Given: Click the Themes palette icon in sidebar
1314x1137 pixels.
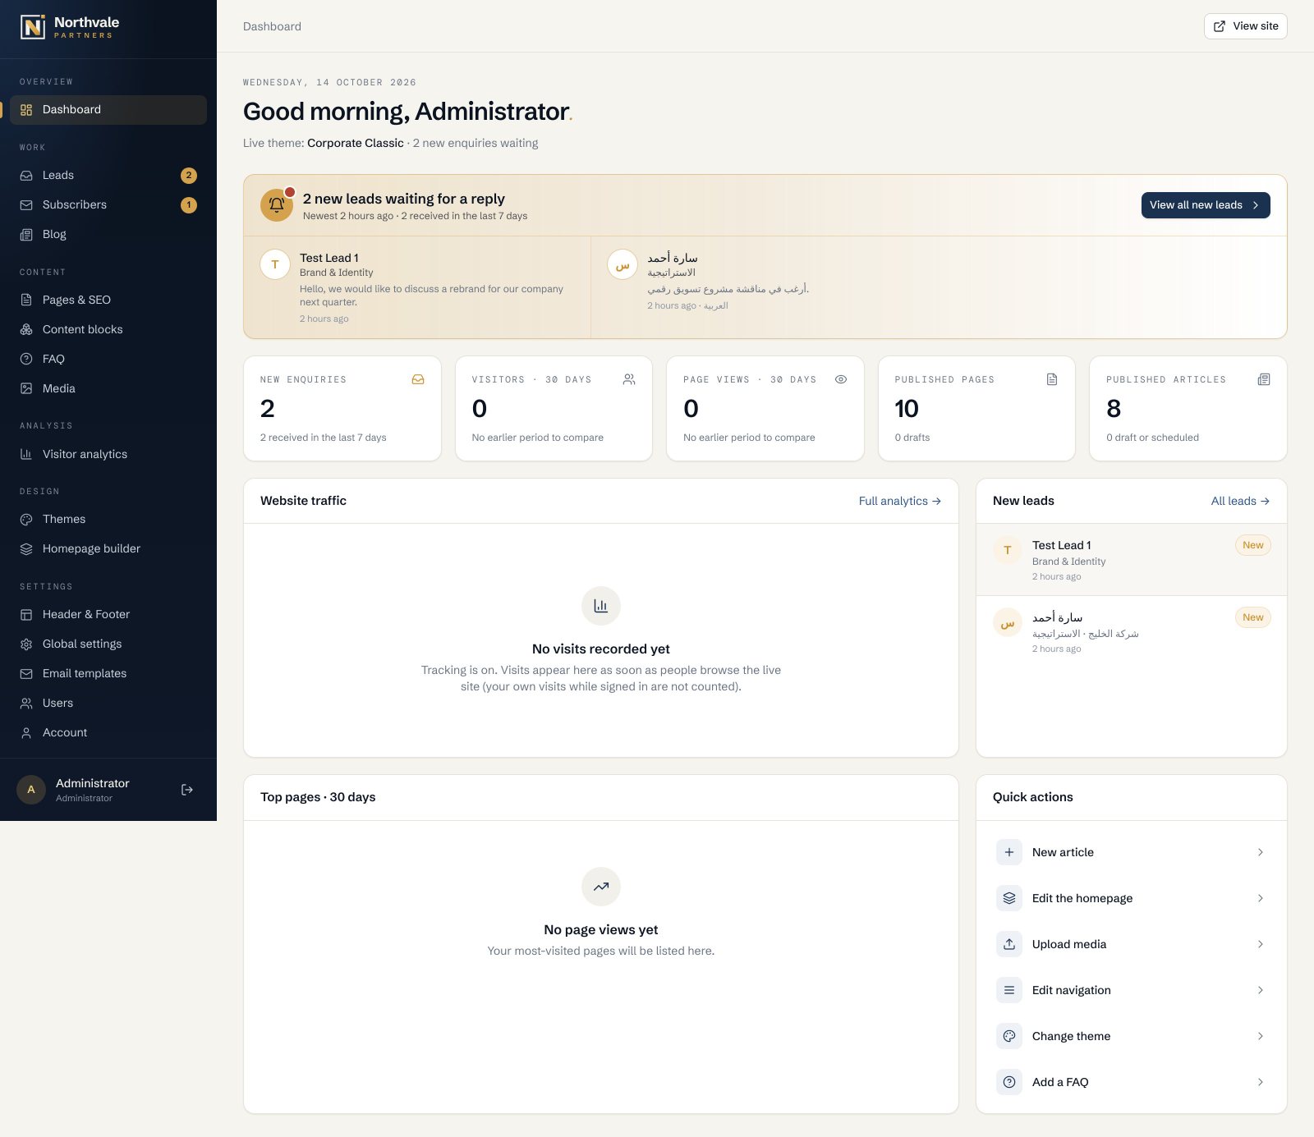Looking at the screenshot, I should click(x=26, y=520).
